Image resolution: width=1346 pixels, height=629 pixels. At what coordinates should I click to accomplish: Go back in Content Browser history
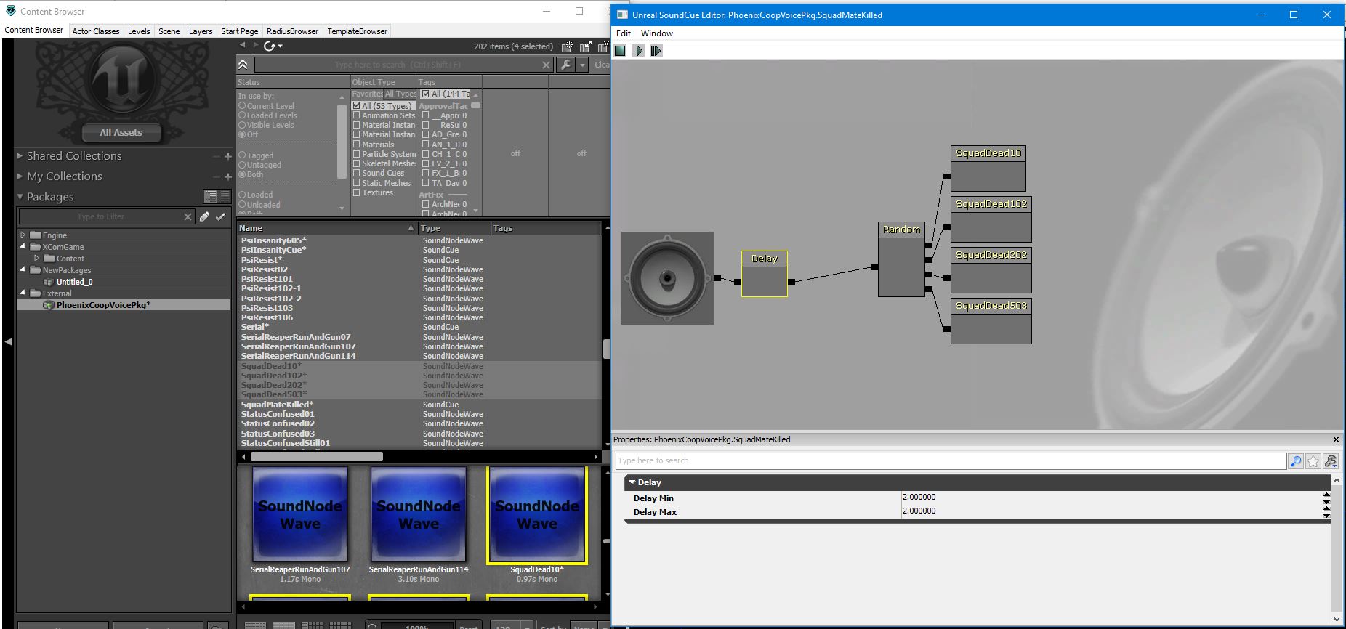point(243,45)
